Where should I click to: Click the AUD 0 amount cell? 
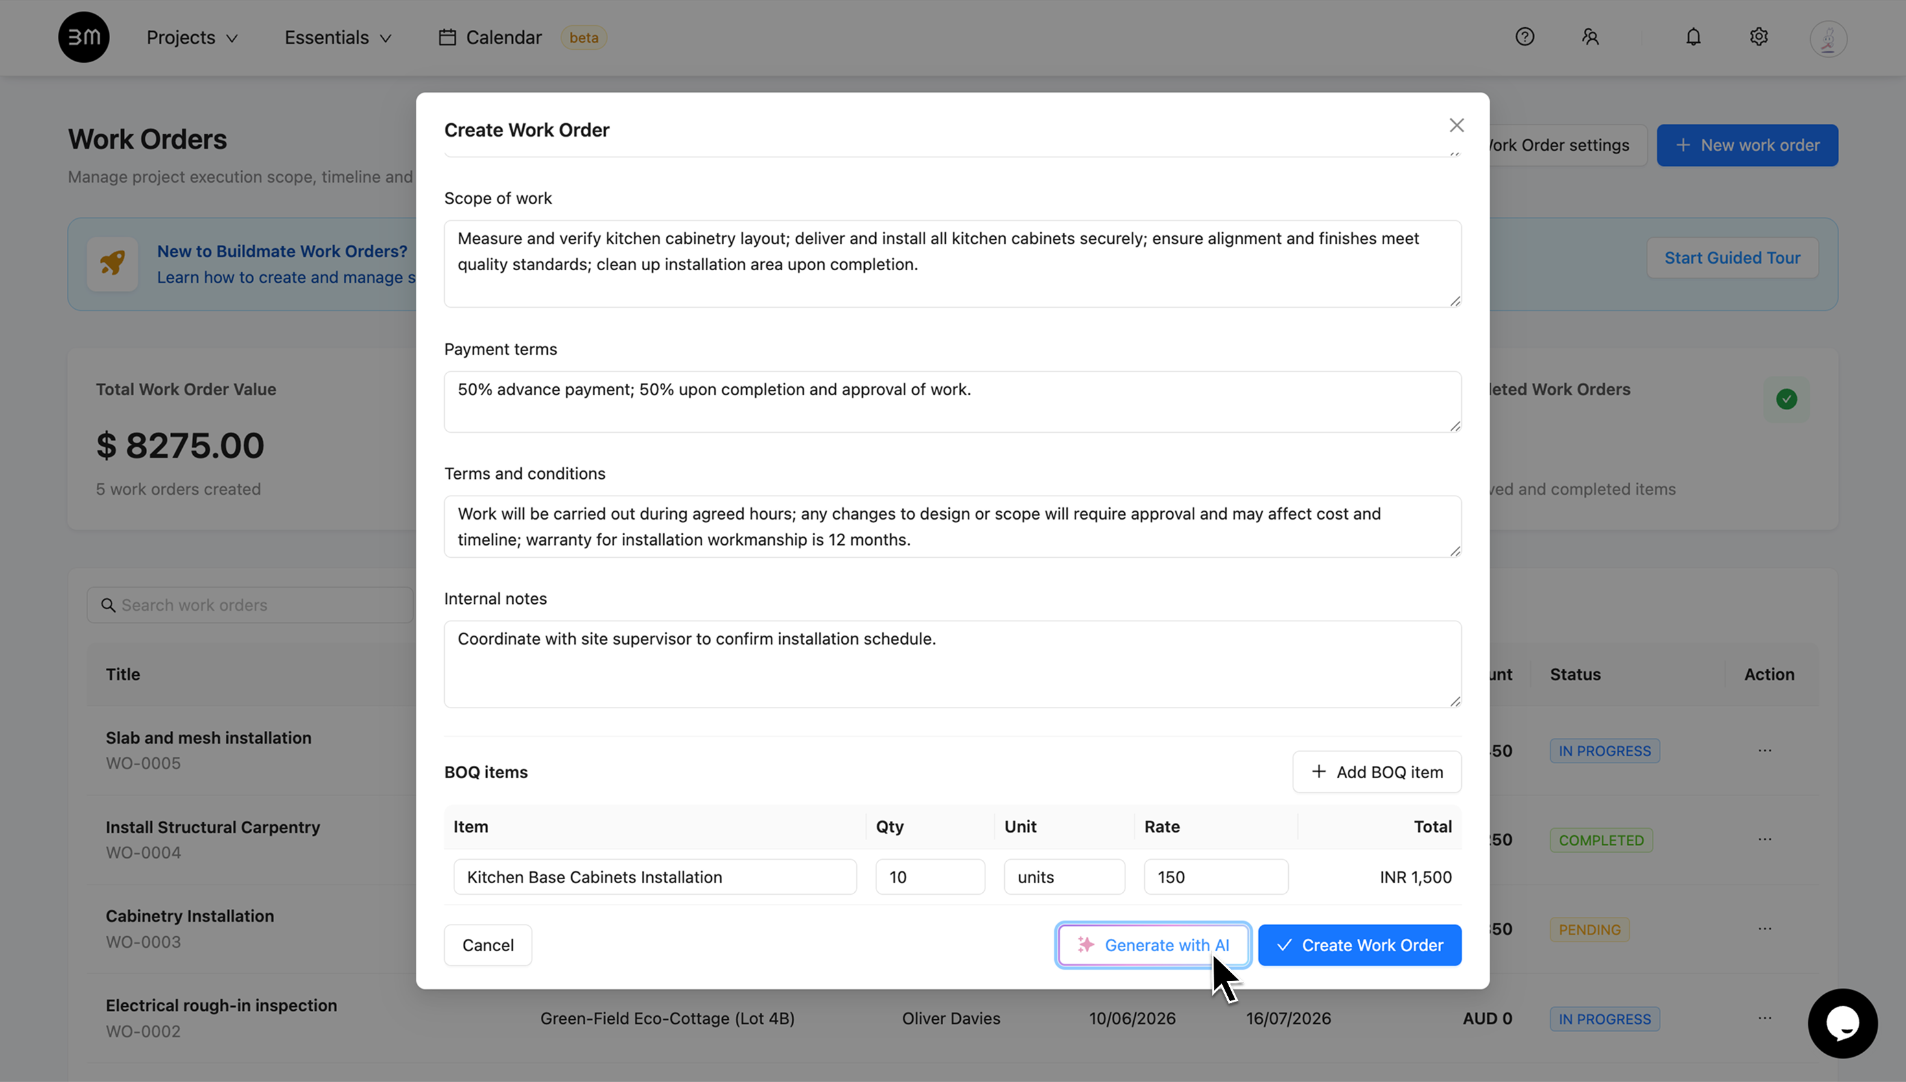pos(1487,1018)
